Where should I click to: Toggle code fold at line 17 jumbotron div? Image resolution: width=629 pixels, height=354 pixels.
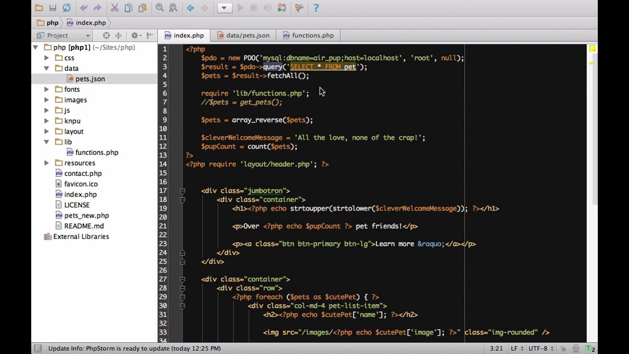pyautogui.click(x=183, y=191)
